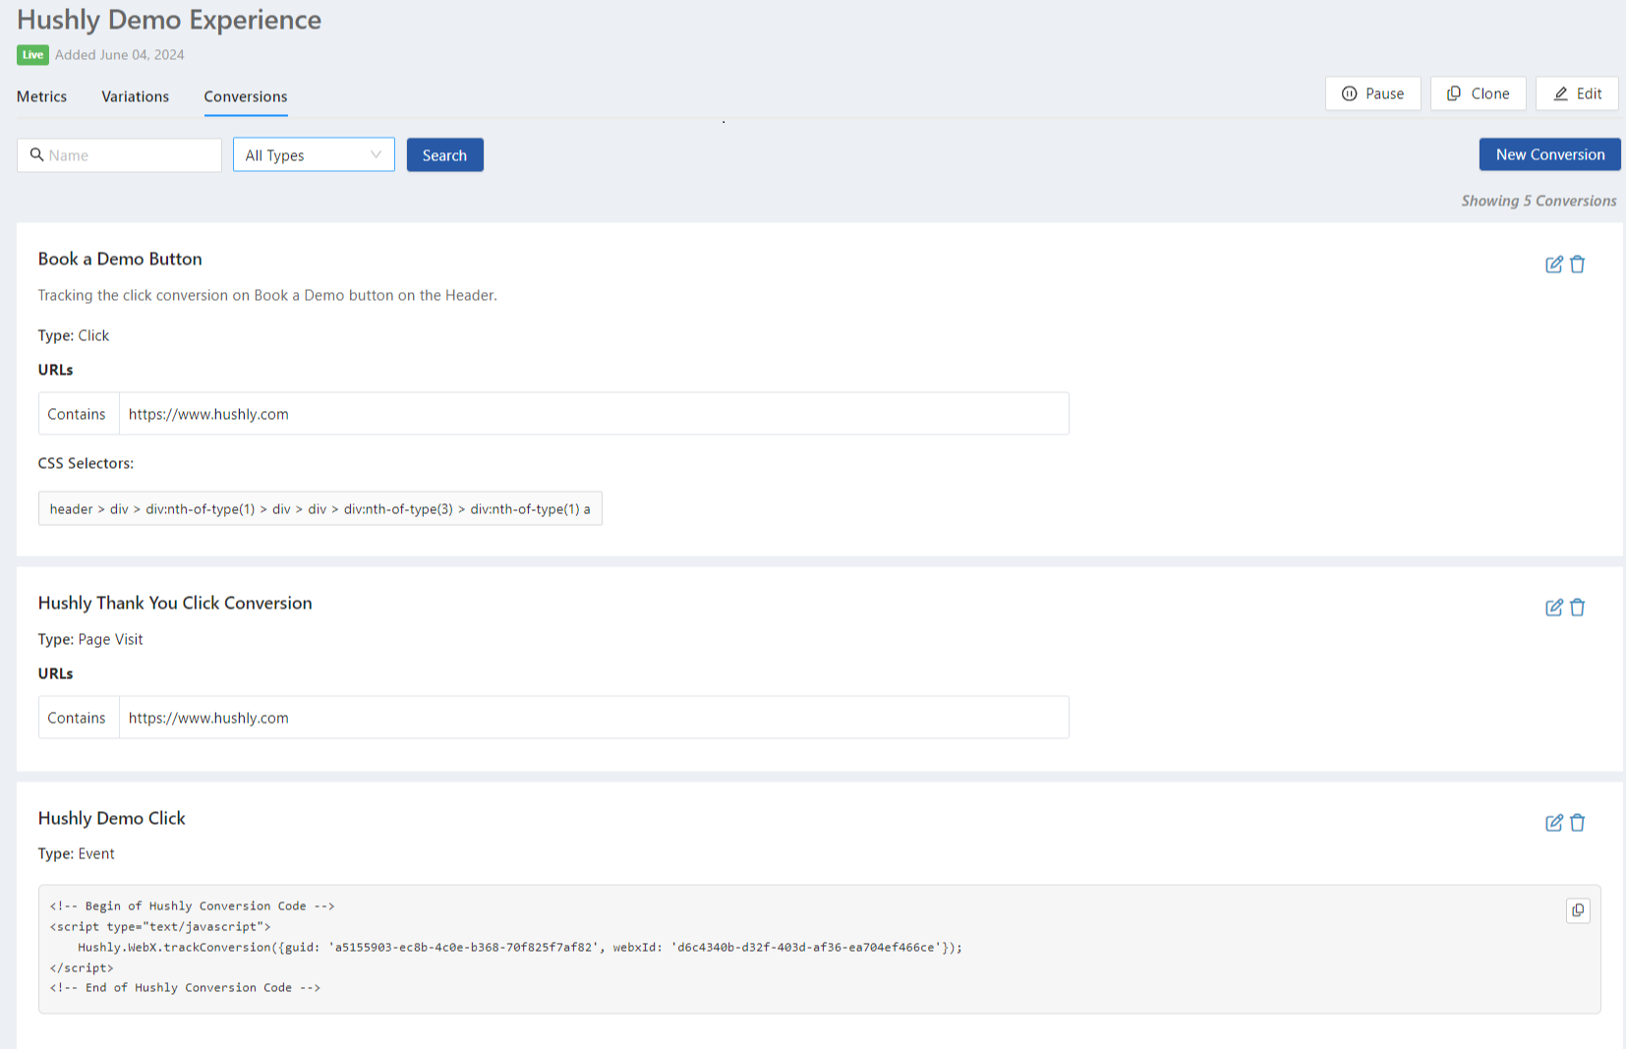
Task: Click the Book a Demo Button title
Action: pos(120,259)
